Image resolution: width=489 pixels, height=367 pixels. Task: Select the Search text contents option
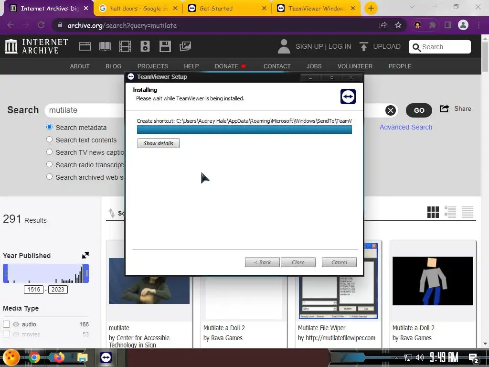click(x=49, y=140)
